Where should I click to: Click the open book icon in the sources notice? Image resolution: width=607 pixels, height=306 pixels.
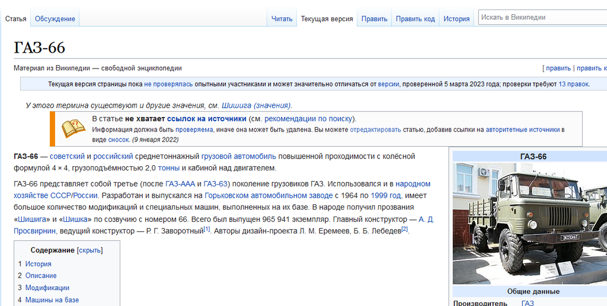tap(74, 128)
